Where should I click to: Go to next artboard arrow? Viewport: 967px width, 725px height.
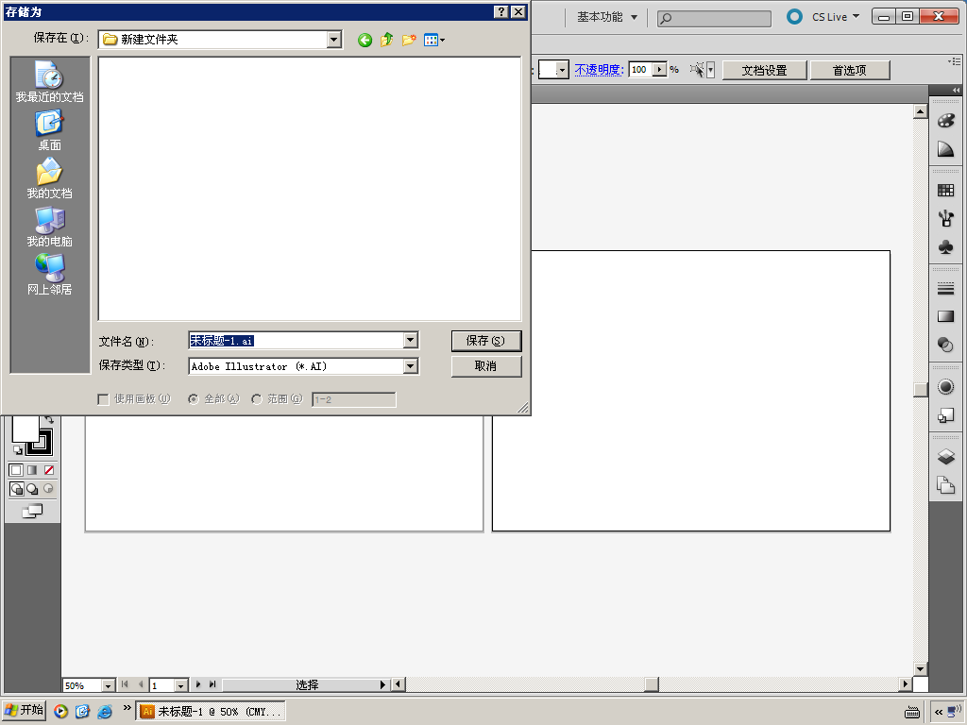pos(198,684)
